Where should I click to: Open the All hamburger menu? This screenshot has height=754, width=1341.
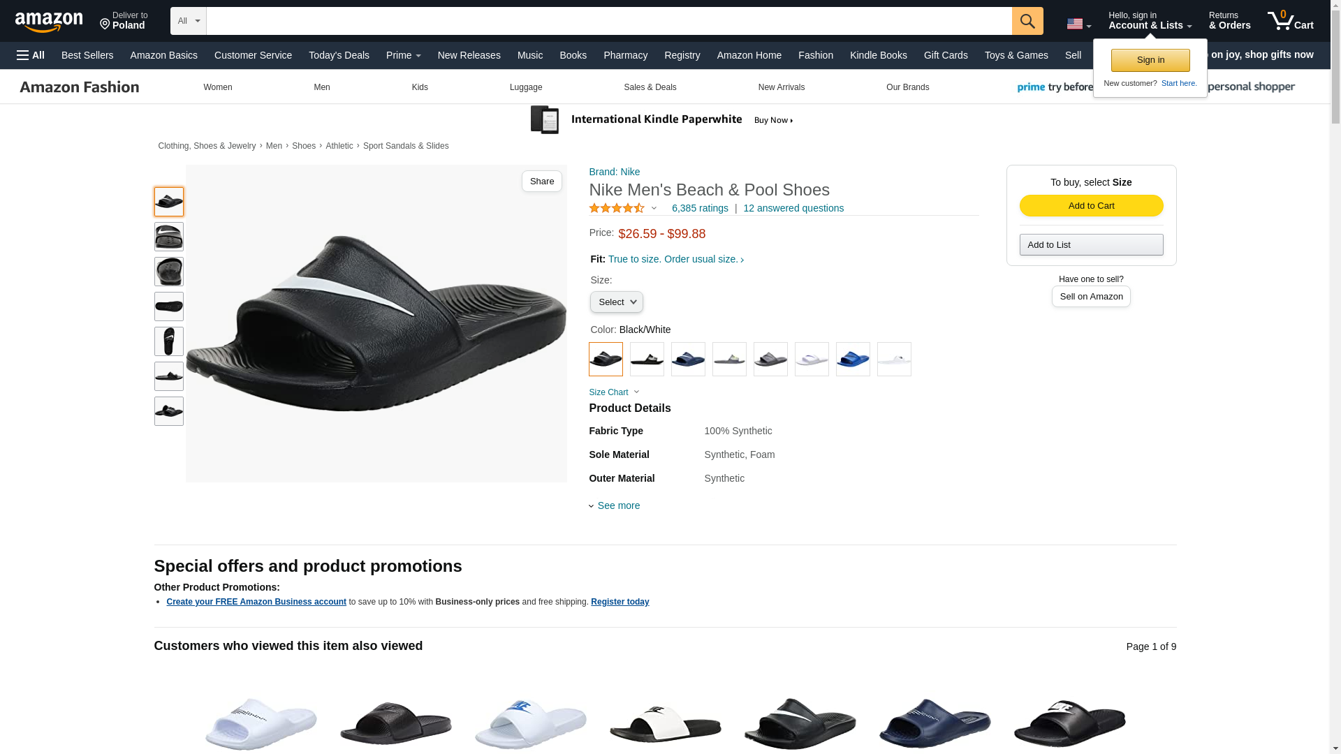31,55
